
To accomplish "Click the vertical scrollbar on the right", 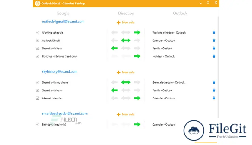I will (218, 67).
